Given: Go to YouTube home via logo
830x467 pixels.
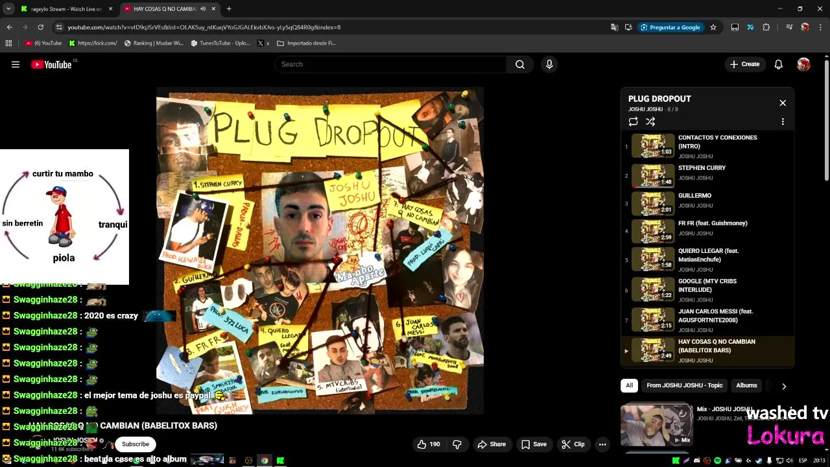Looking at the screenshot, I should click(x=51, y=64).
